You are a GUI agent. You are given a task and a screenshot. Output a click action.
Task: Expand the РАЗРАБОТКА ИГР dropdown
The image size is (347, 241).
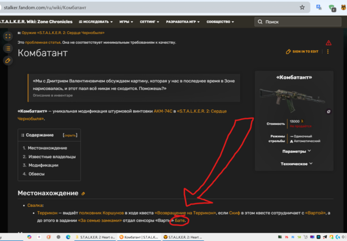183,22
